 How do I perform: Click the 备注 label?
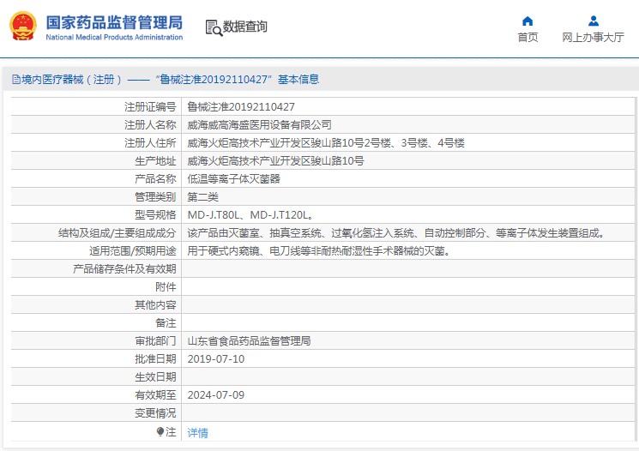click(166, 323)
